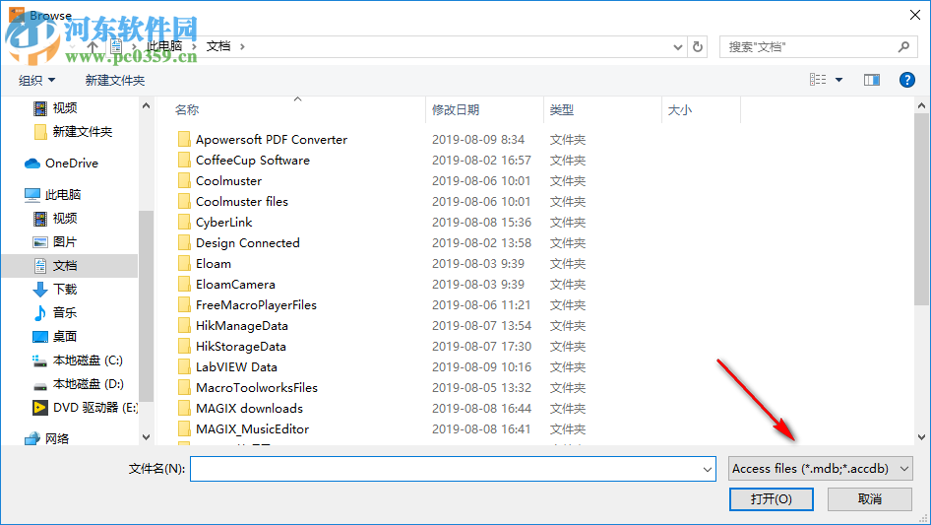Sort by 类型 column header
The height and width of the screenshot is (525, 931).
coord(561,110)
